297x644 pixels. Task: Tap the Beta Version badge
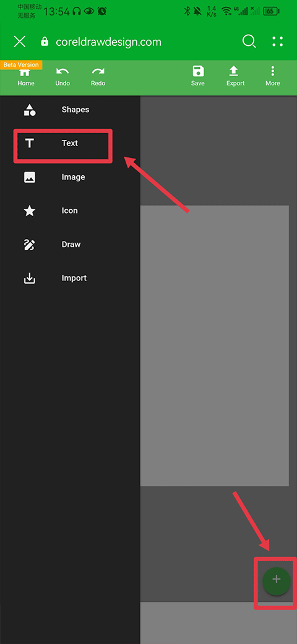[x=21, y=65]
